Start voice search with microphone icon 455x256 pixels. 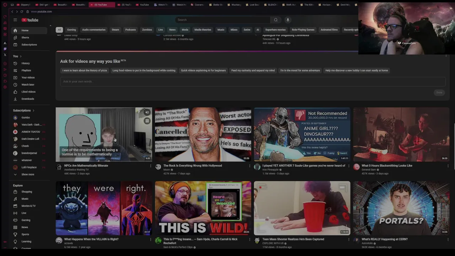288,20
